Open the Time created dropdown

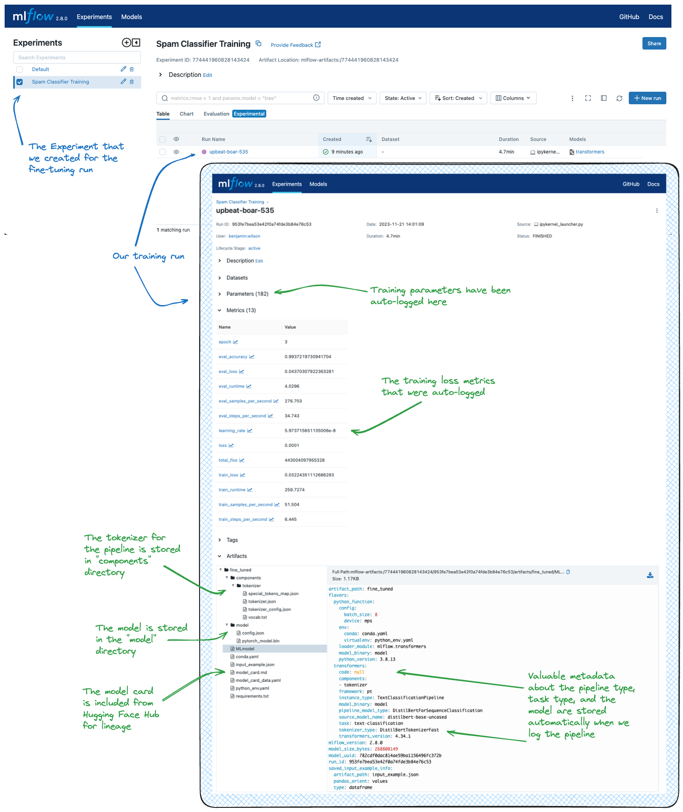coord(352,98)
